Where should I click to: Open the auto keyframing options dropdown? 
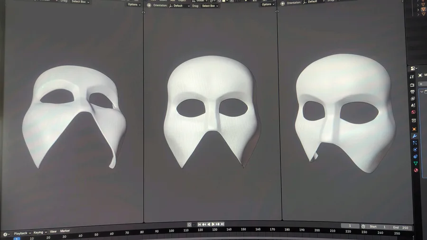point(194,225)
